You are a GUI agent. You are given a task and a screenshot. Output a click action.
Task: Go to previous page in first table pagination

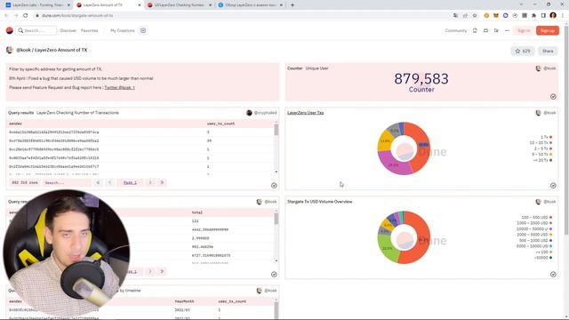coord(110,182)
